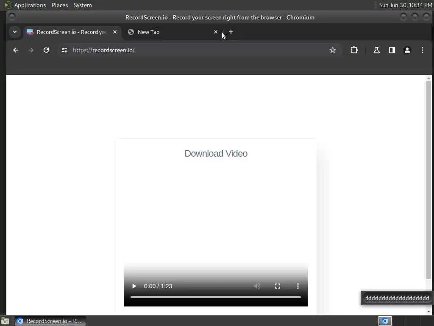Enter video fullscreen mode
This screenshot has height=326, width=434.
[x=277, y=286]
